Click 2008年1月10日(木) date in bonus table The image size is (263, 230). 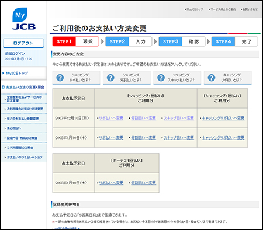click(x=71, y=183)
